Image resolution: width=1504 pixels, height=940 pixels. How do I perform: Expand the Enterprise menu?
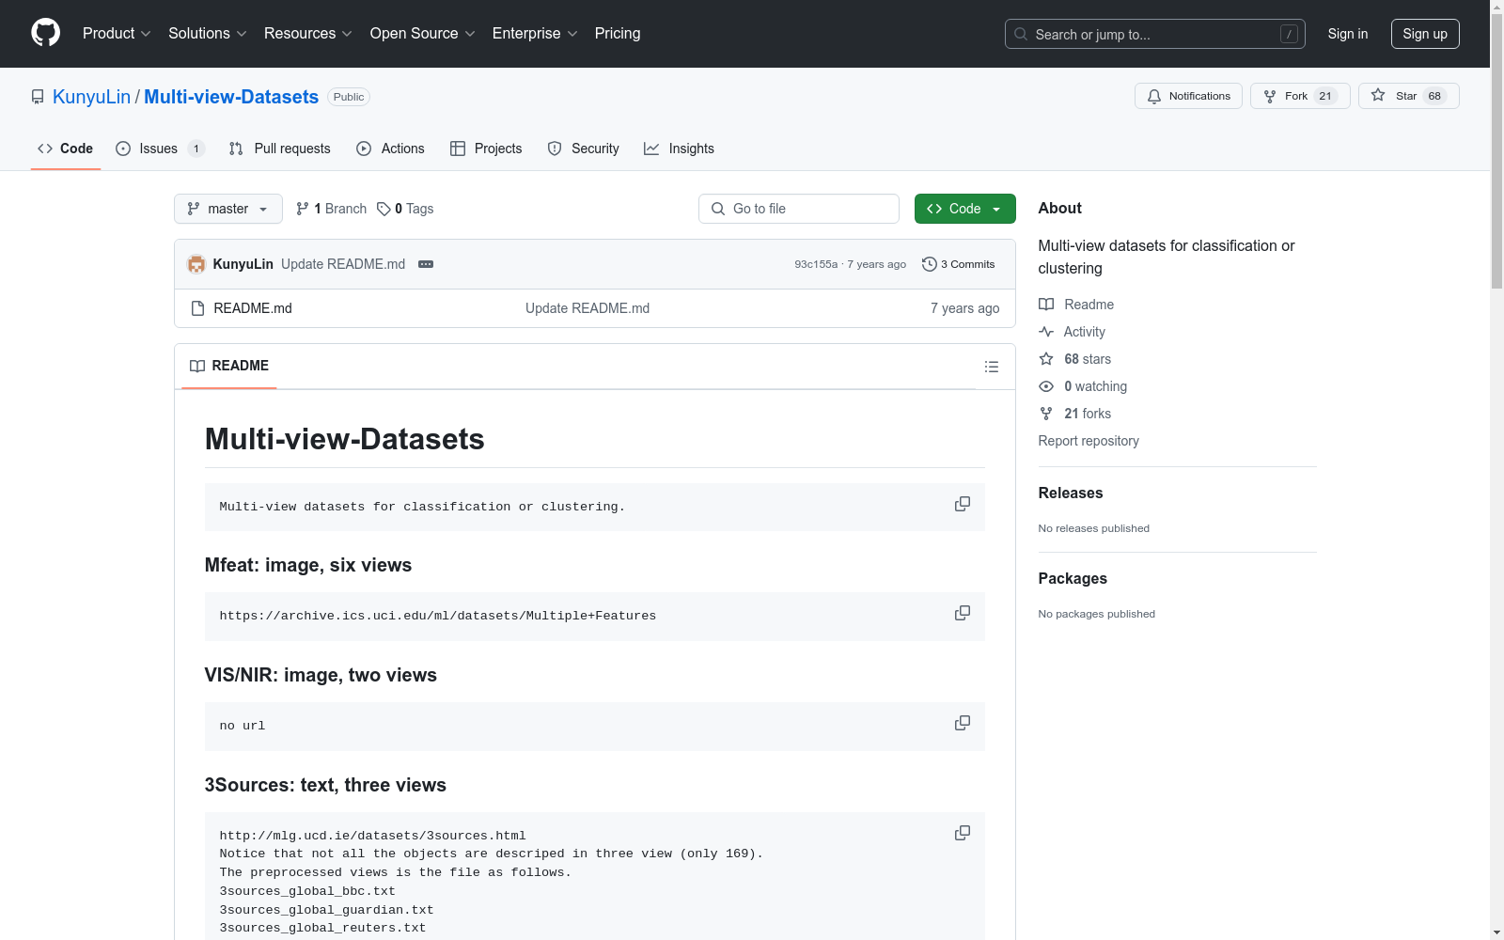tap(535, 33)
